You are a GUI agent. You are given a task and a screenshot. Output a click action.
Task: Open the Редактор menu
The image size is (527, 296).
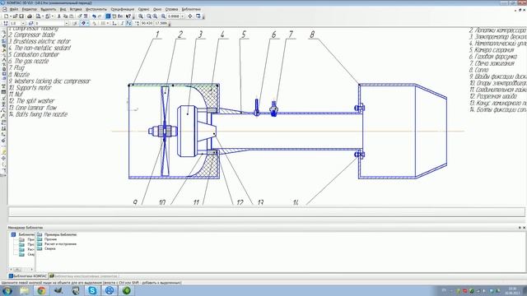[30, 9]
